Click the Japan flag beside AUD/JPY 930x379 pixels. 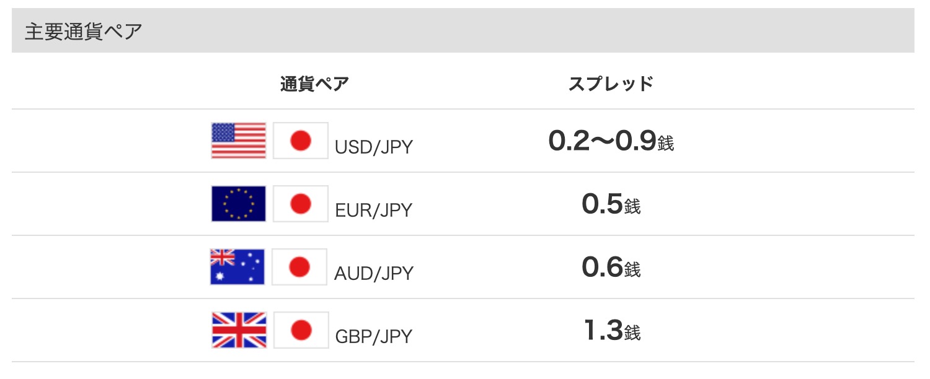[299, 267]
